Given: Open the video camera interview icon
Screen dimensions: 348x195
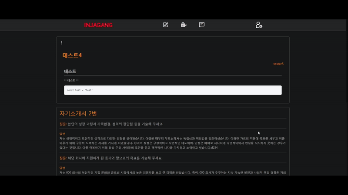Looking at the screenshot, I should (x=184, y=25).
